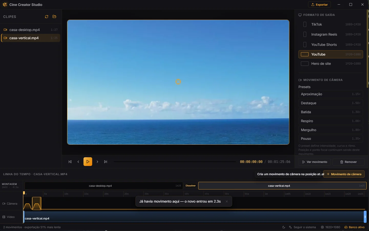This screenshot has width=369, height=231.
Task: Select the second camera movement on timeline
Action: click(x=37, y=203)
